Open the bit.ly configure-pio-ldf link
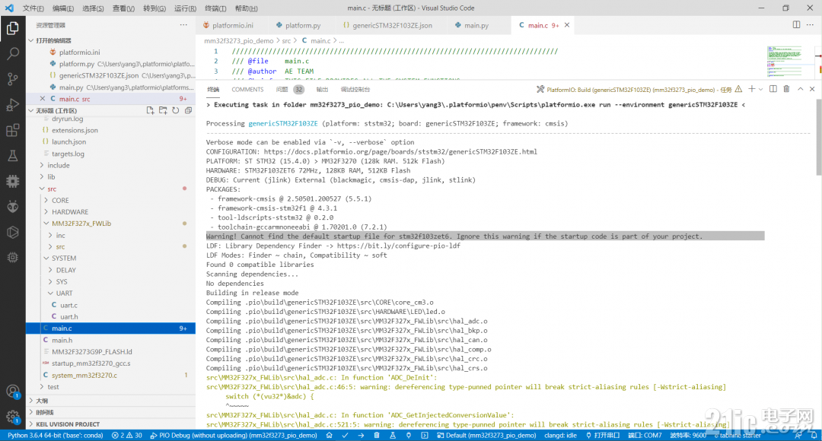This screenshot has height=441, width=822. [x=398, y=246]
